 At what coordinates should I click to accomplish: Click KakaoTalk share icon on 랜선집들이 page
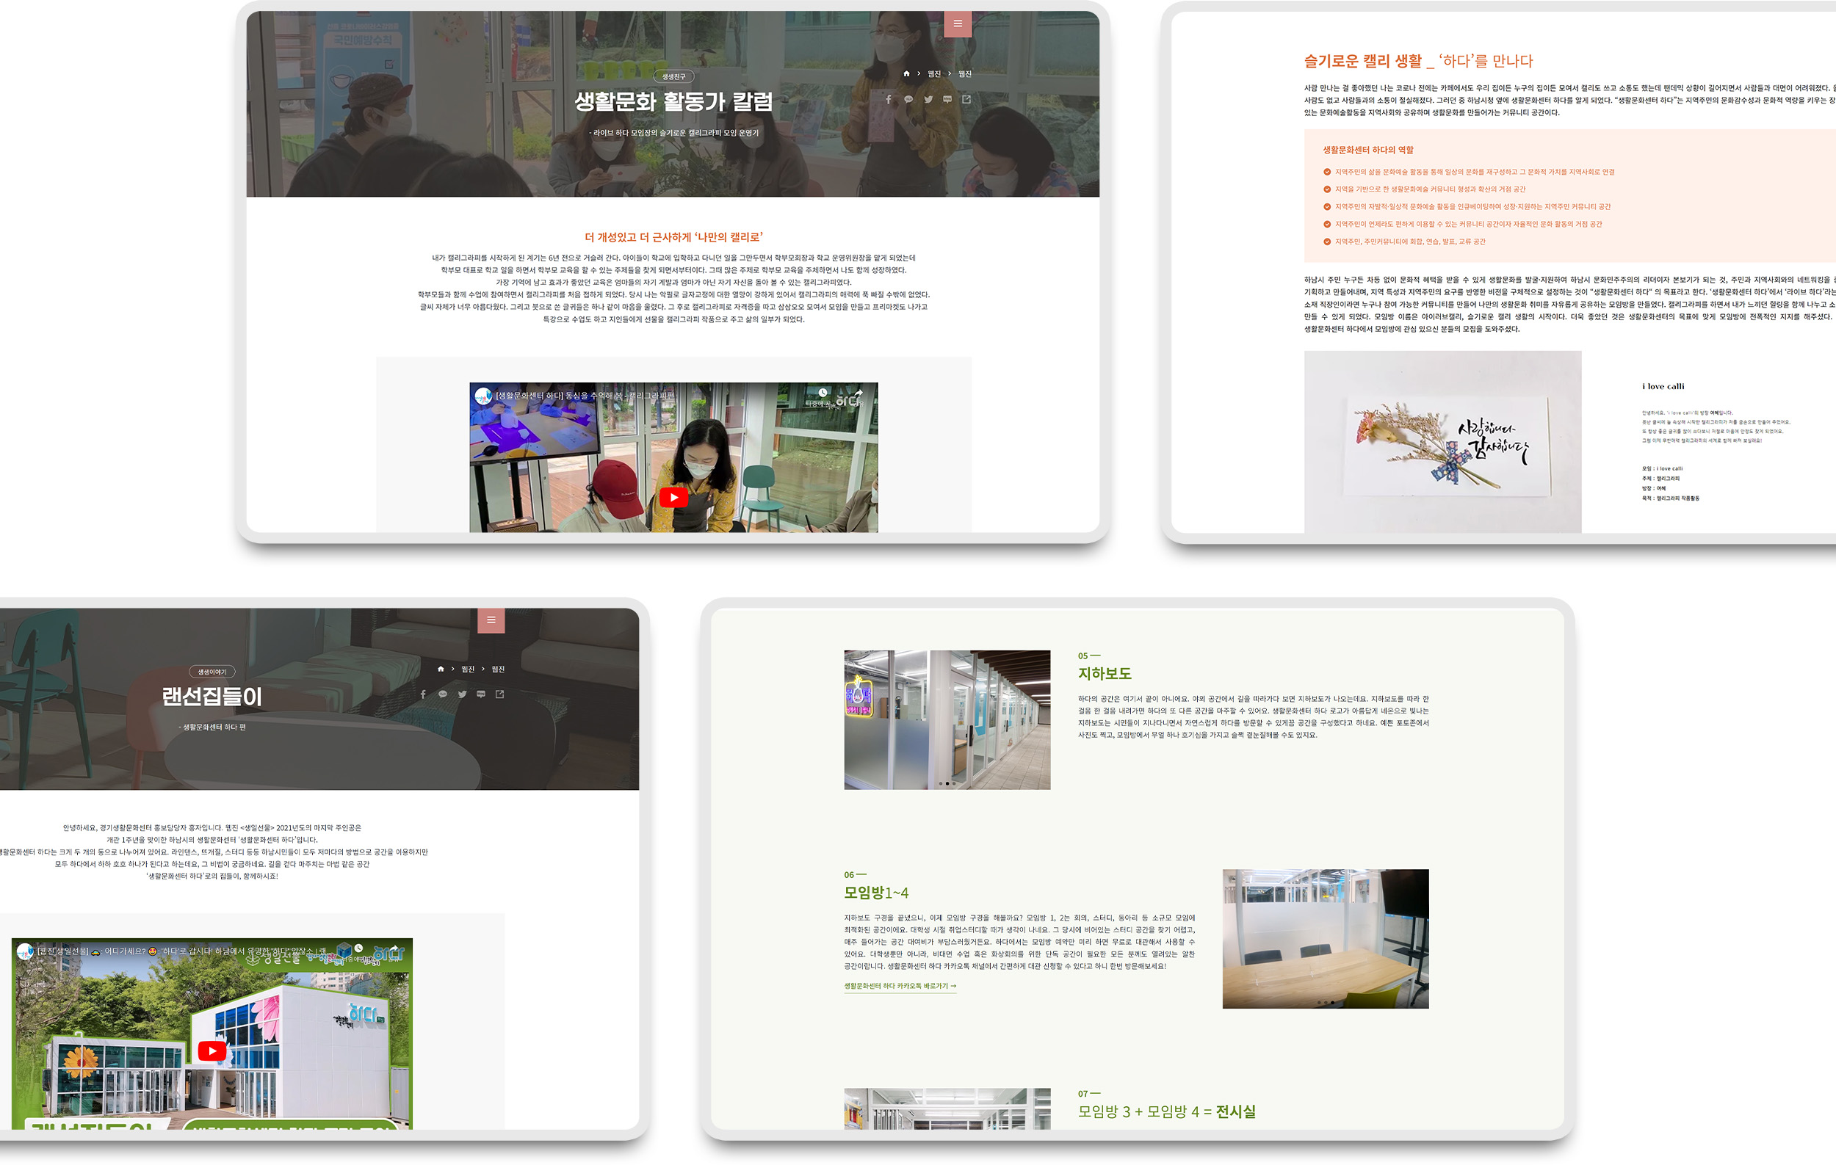[442, 694]
